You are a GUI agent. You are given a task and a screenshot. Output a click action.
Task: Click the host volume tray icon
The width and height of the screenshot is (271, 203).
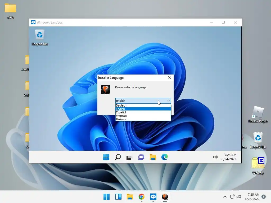(239, 197)
